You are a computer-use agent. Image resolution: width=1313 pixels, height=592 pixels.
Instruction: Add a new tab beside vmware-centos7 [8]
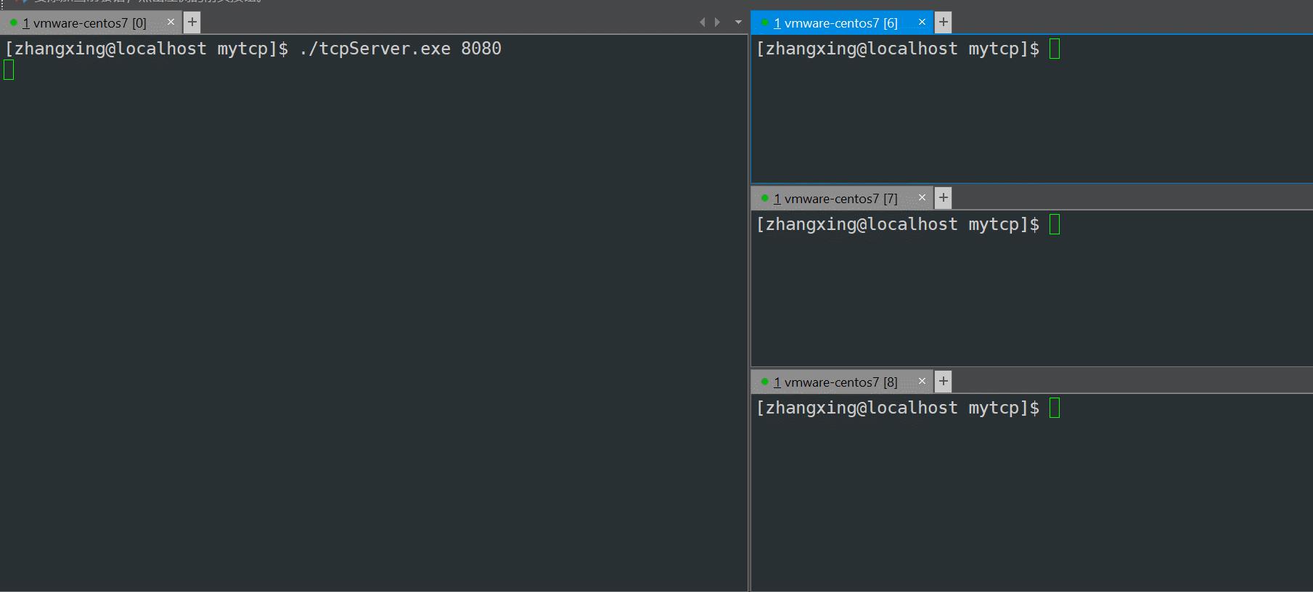click(943, 381)
